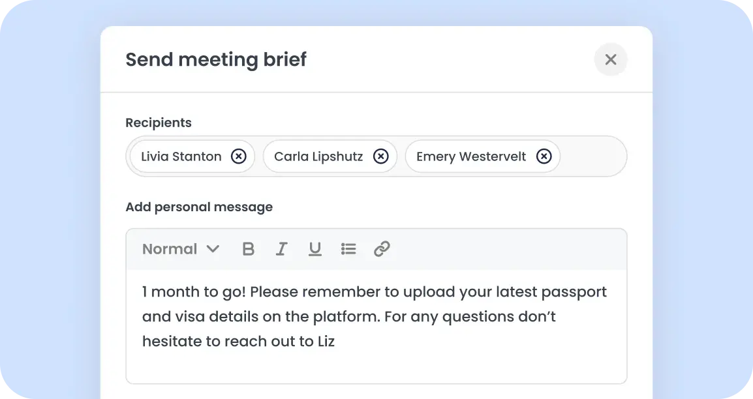Viewport: 753px width, 399px height.
Task: Toggle underline formatting
Action: (x=315, y=249)
